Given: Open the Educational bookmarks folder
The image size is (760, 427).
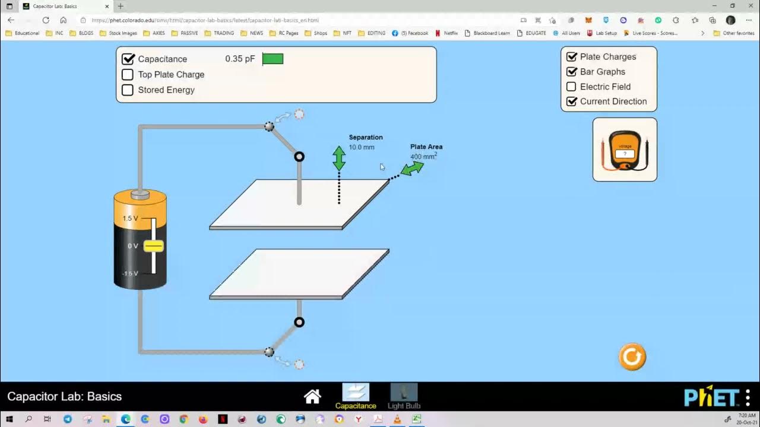Looking at the screenshot, I should pyautogui.click(x=22, y=33).
